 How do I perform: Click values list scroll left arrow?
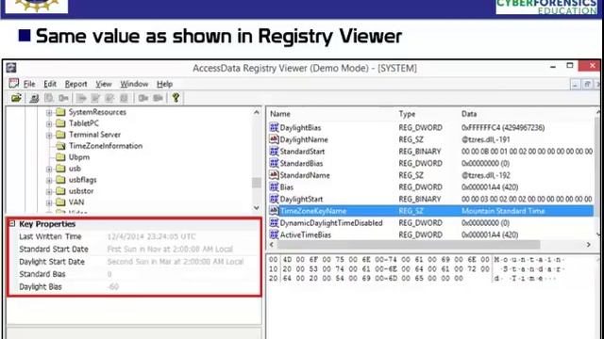[272, 245]
